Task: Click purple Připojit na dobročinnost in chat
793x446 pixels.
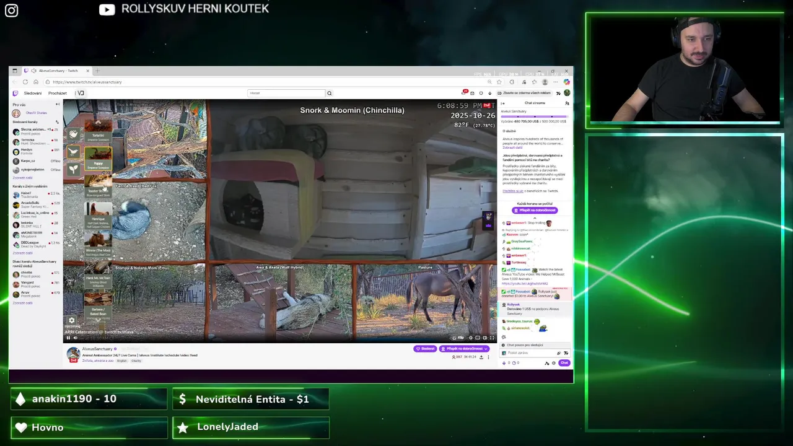Action: (x=535, y=210)
